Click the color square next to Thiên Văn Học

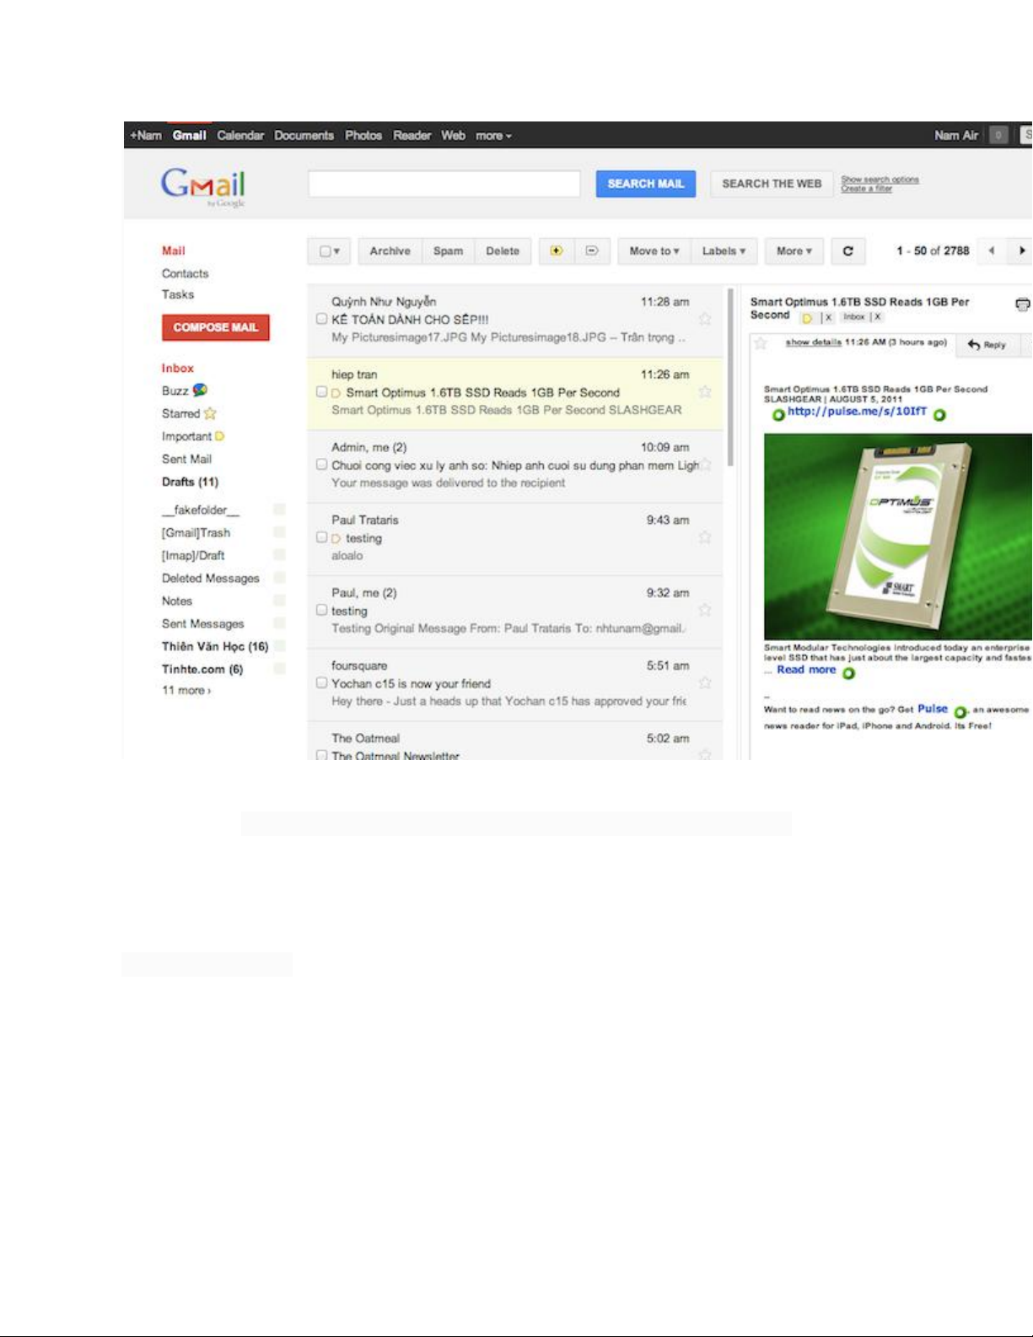tap(279, 646)
